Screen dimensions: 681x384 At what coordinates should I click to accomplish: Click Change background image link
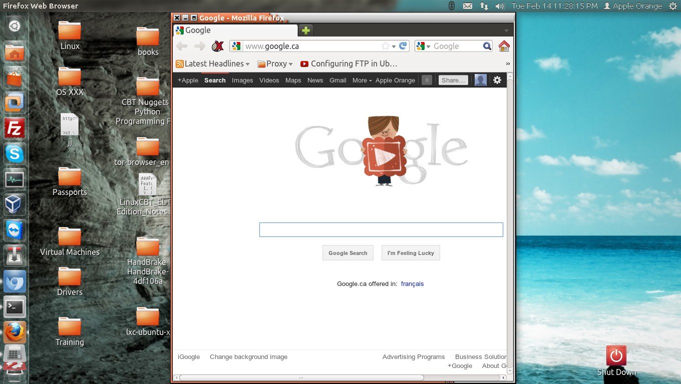pyautogui.click(x=248, y=356)
